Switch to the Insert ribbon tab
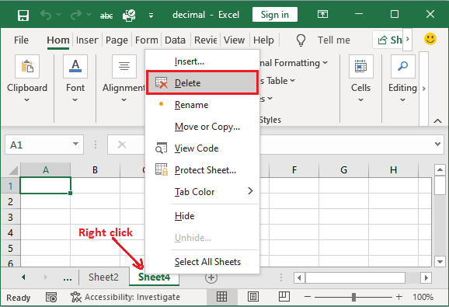The height and width of the screenshot is (307, 449). (x=87, y=40)
